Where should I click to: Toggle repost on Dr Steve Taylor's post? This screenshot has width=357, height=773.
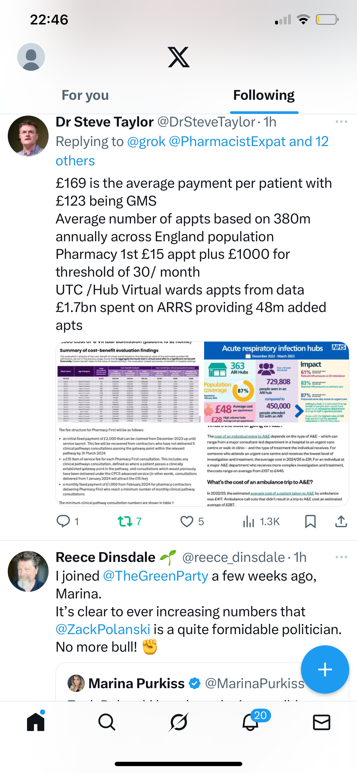point(125,521)
